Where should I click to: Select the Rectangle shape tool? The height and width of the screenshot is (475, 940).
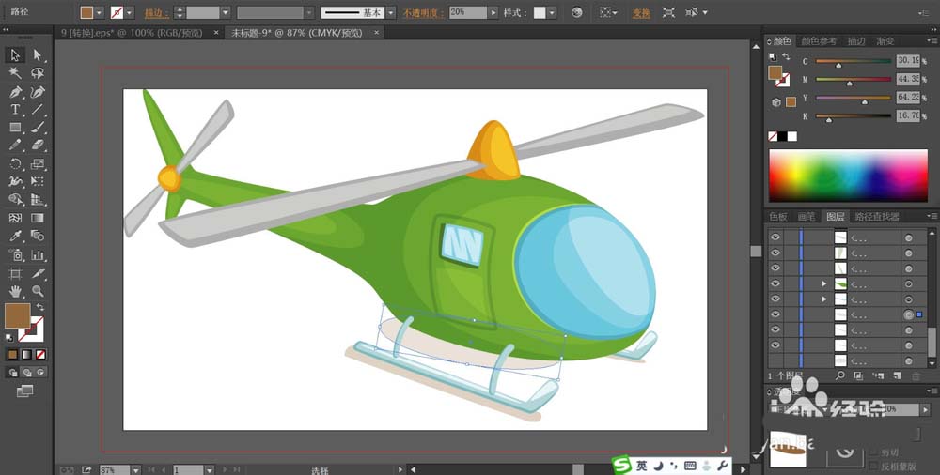pyautogui.click(x=15, y=128)
